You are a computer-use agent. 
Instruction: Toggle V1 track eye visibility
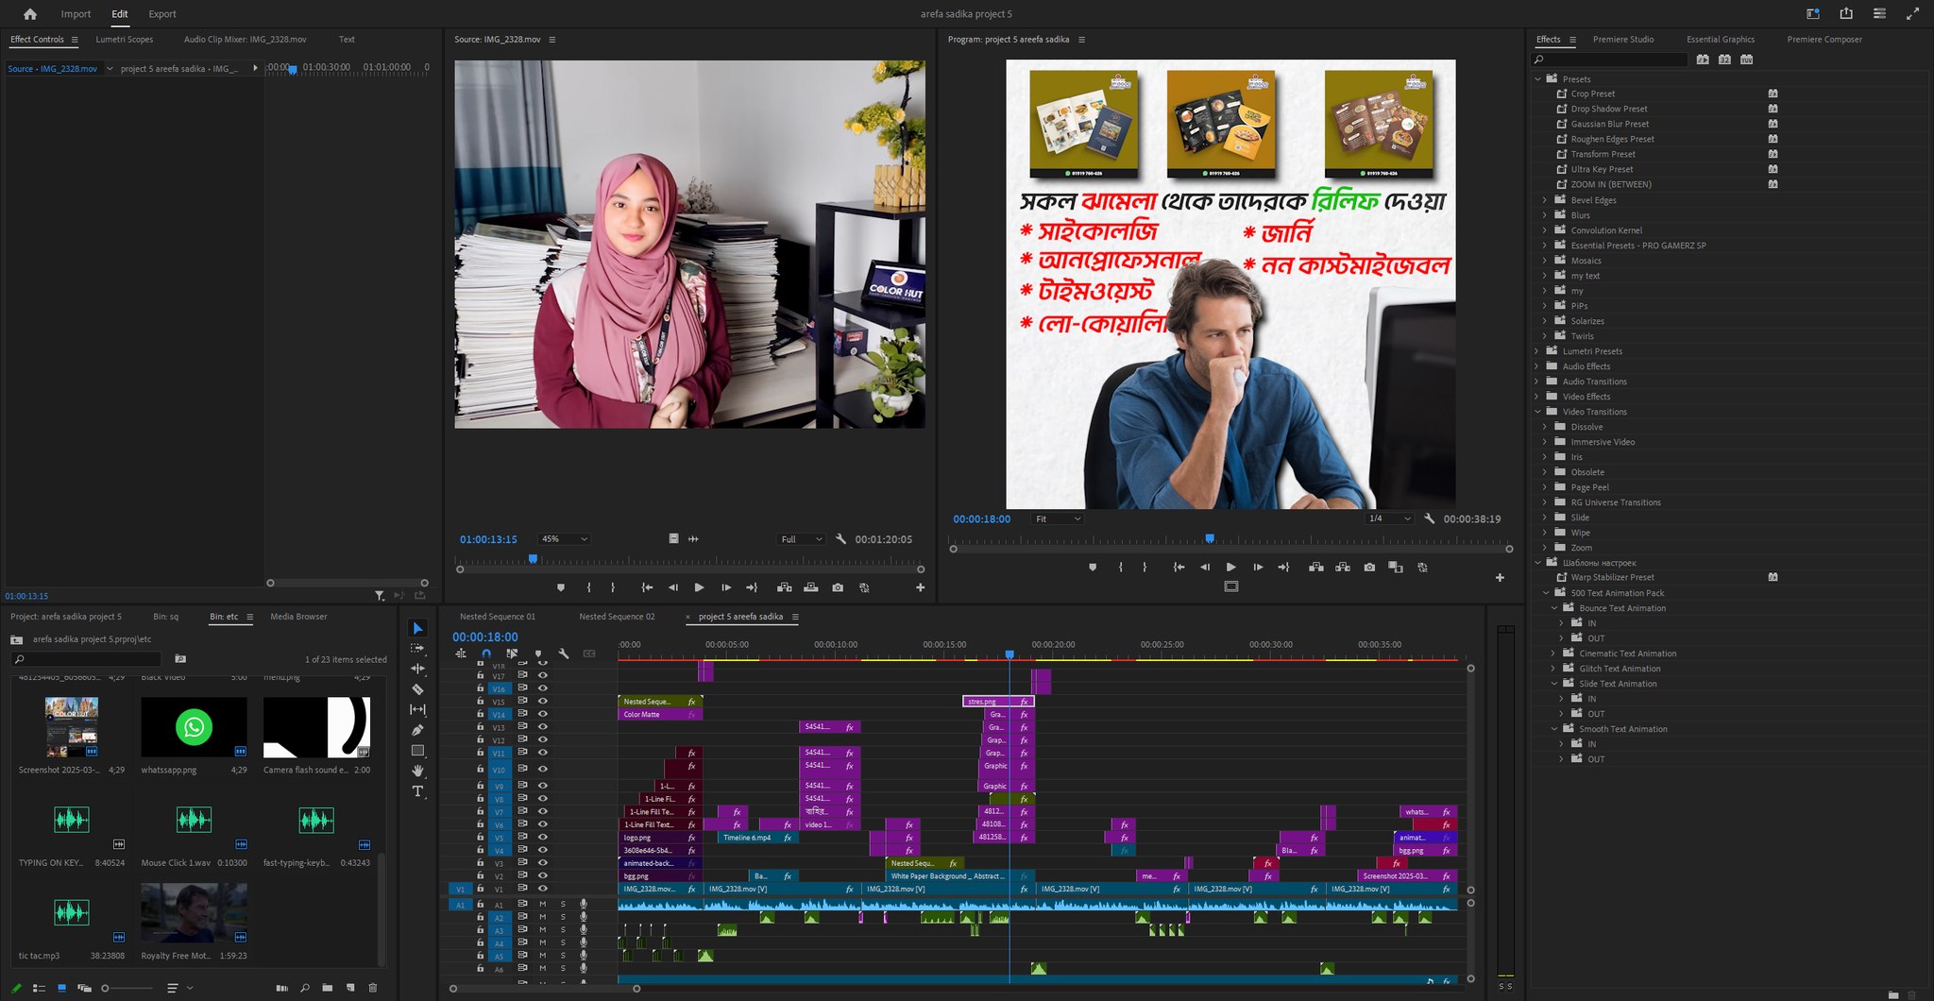pyautogui.click(x=543, y=889)
